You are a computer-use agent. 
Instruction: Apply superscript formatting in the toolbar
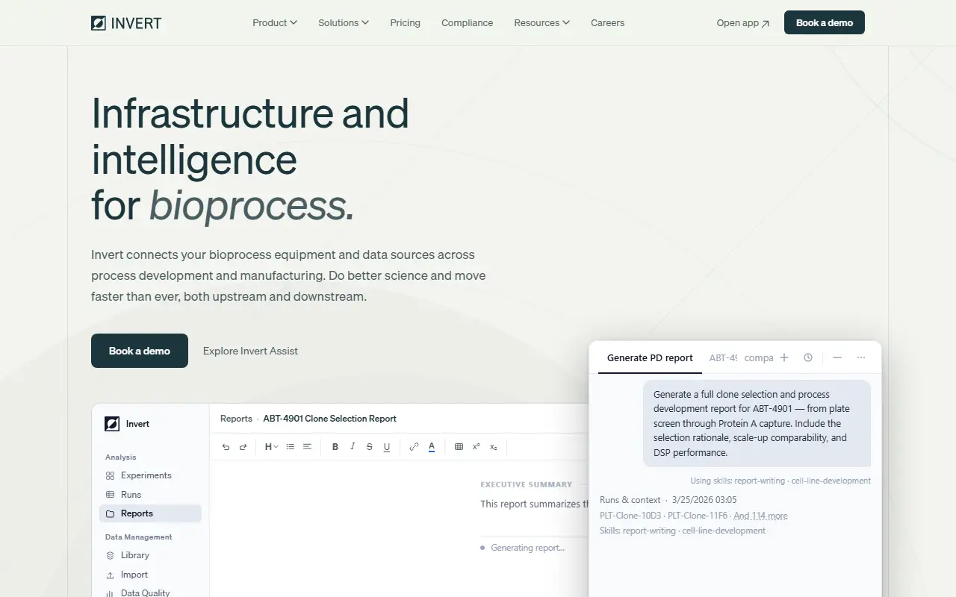point(477,447)
